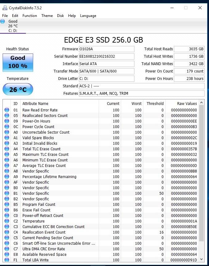Click status orb for Power-off Retract Count
Image resolution: width=209 pixels, height=266 pixels.
coord(7,215)
